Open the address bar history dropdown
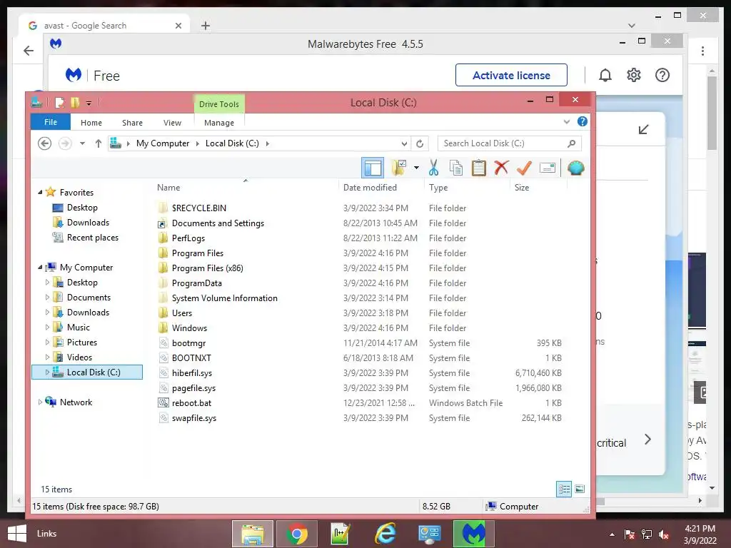 point(404,143)
